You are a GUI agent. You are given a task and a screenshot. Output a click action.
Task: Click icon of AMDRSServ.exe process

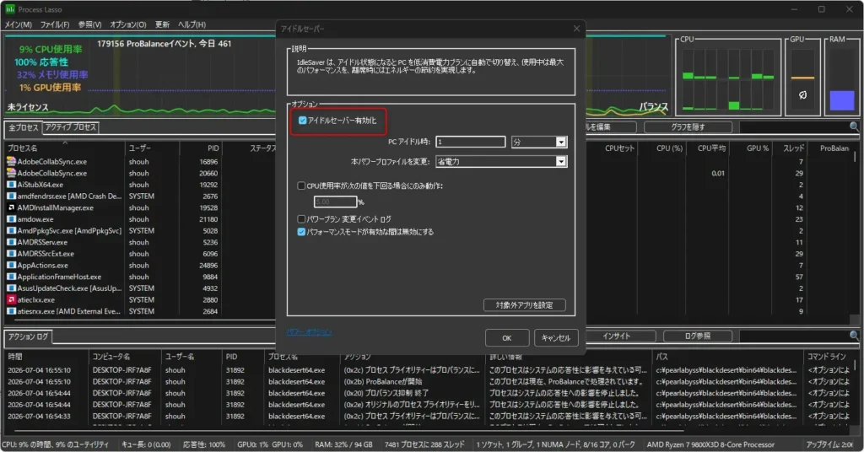(11, 242)
